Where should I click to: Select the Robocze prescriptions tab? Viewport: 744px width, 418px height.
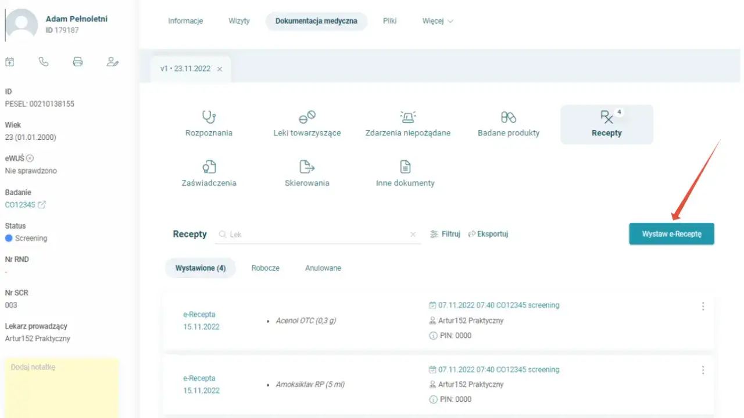[x=266, y=268]
